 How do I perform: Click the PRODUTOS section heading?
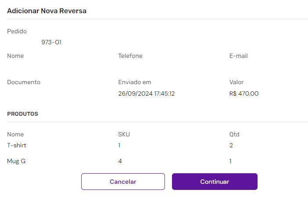pos(22,114)
